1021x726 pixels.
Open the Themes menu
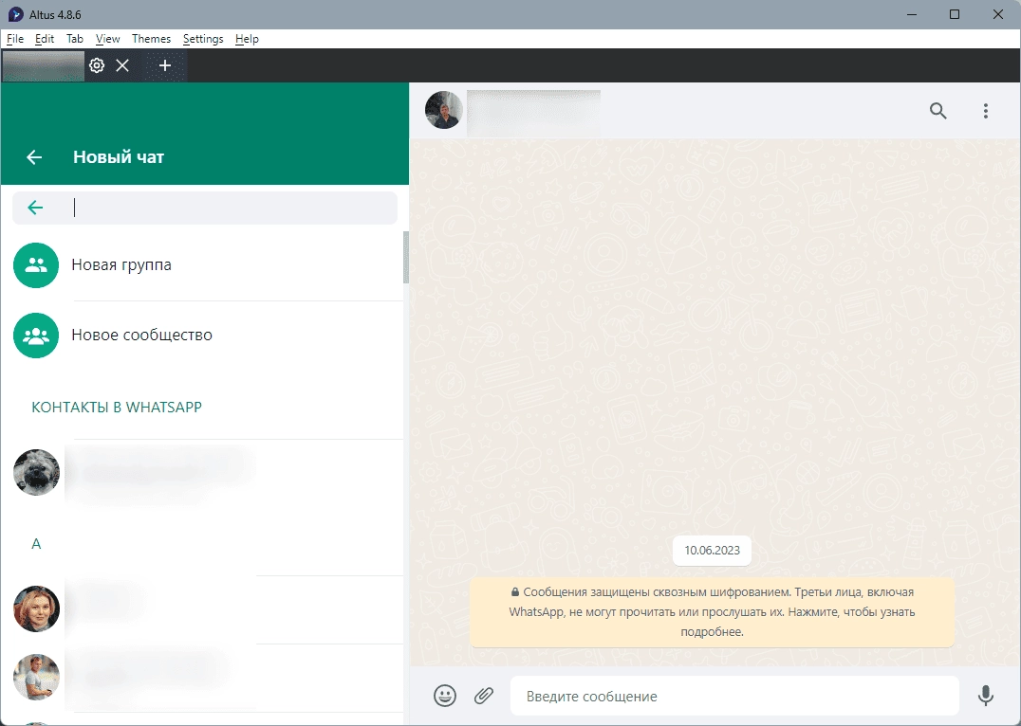coord(151,39)
